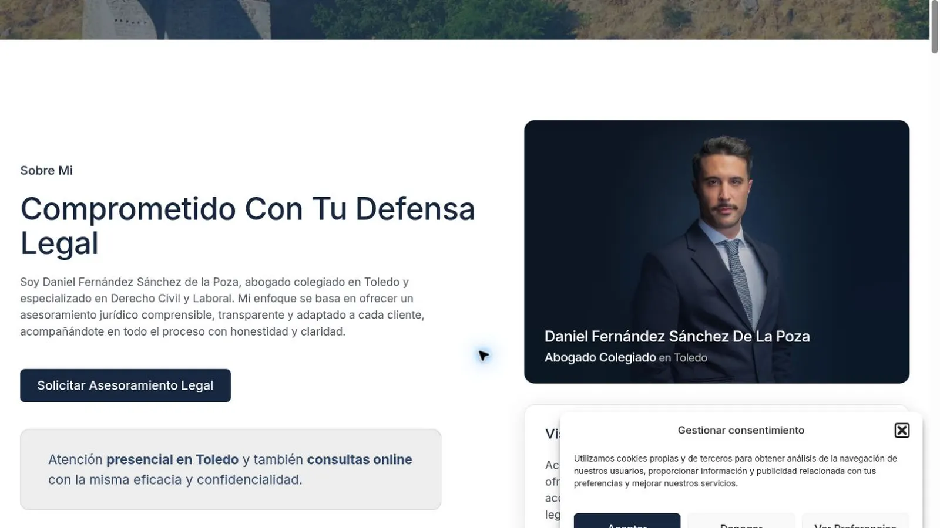This screenshot has width=940, height=528.
Task: Accept cookies with the Aceptar button
Action: (627, 521)
